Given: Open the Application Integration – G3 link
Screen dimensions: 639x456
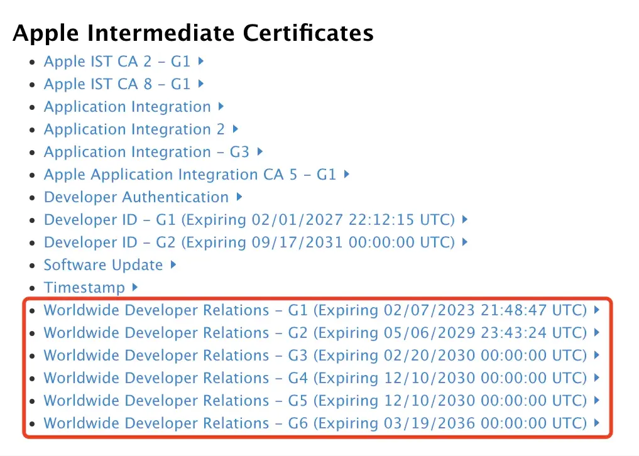Looking at the screenshot, I should point(146,152).
